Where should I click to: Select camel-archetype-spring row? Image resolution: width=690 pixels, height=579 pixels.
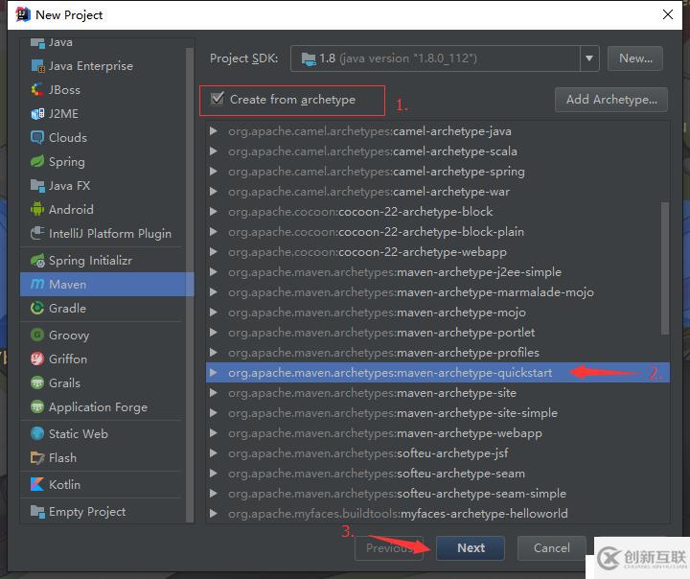pos(437,172)
